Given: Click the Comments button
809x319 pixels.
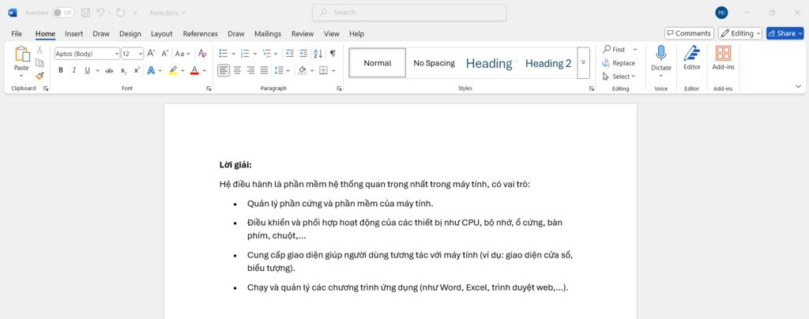Looking at the screenshot, I should click(x=689, y=33).
